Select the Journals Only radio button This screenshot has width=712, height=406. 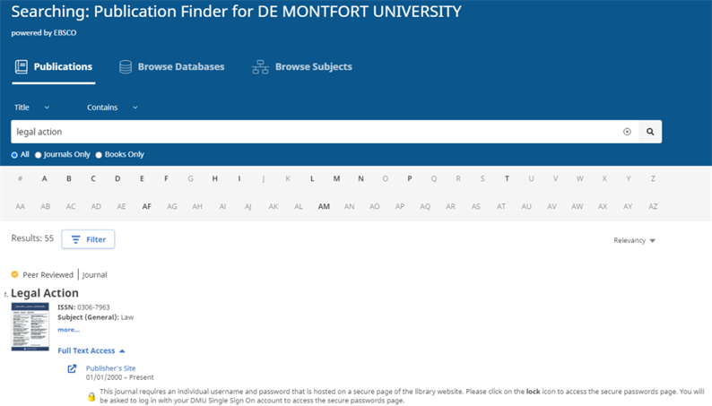tap(39, 155)
